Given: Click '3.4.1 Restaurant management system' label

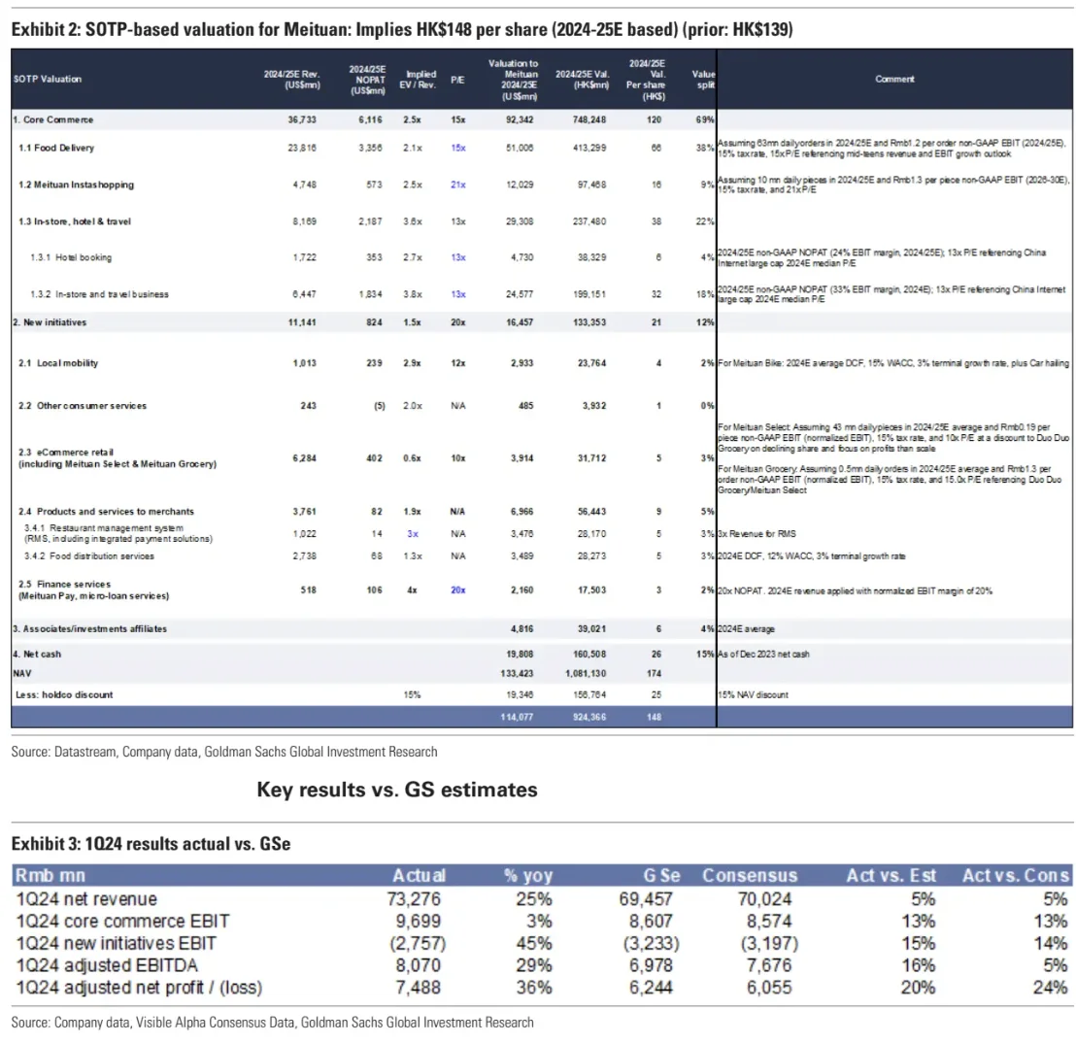Looking at the screenshot, I should [x=118, y=533].
